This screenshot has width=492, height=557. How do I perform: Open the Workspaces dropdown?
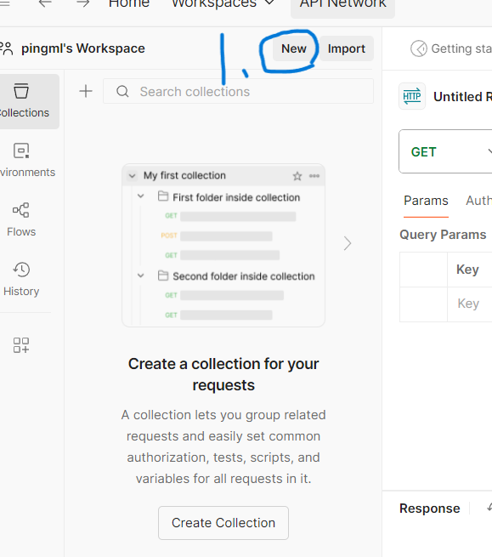223,4
